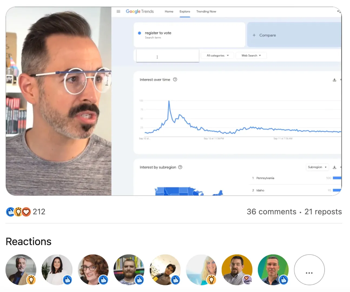Add a comparison term with Compare
Image resolution: width=350 pixels, height=292 pixels.
[x=294, y=35]
